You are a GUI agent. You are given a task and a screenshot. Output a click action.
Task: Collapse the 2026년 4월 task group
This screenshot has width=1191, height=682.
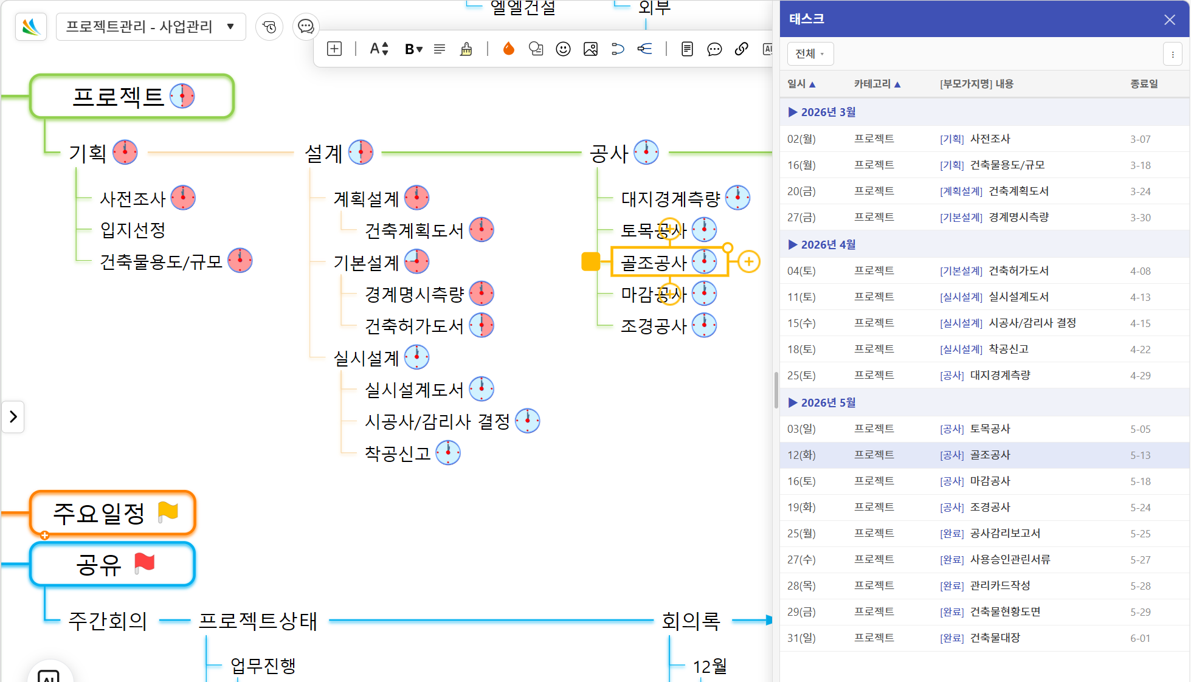pyautogui.click(x=793, y=244)
